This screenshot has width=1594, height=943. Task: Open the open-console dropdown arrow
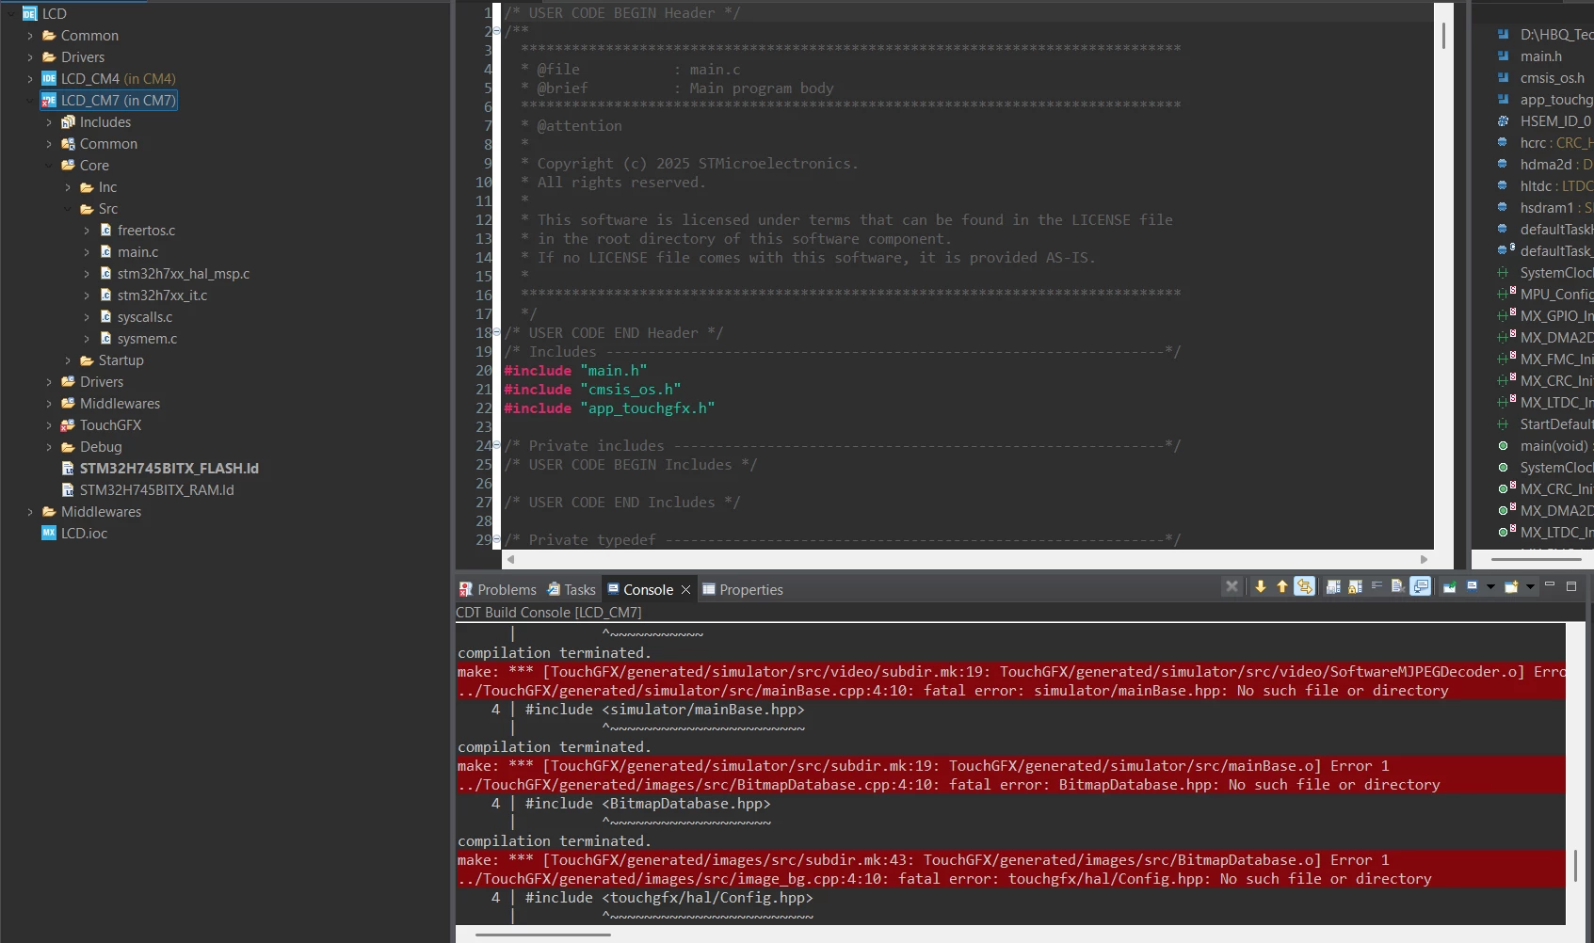click(x=1530, y=586)
